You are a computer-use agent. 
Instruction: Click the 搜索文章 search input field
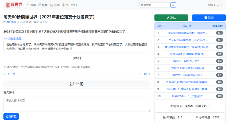pos(154,5)
